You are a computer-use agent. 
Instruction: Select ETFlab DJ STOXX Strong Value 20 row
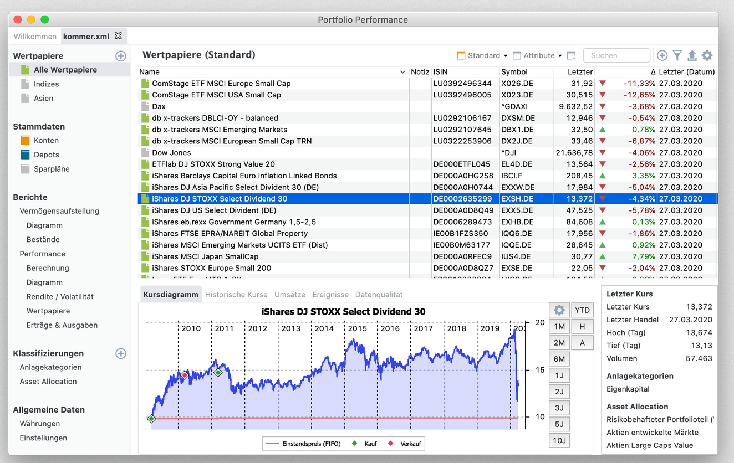pyautogui.click(x=427, y=164)
